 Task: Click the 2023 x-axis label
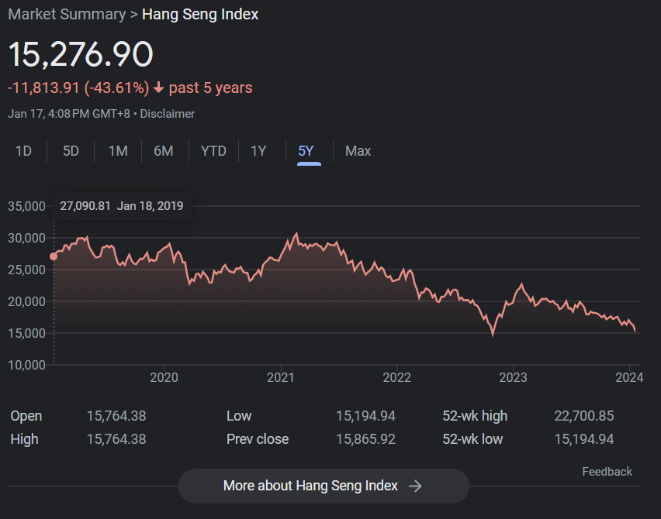[x=513, y=377]
